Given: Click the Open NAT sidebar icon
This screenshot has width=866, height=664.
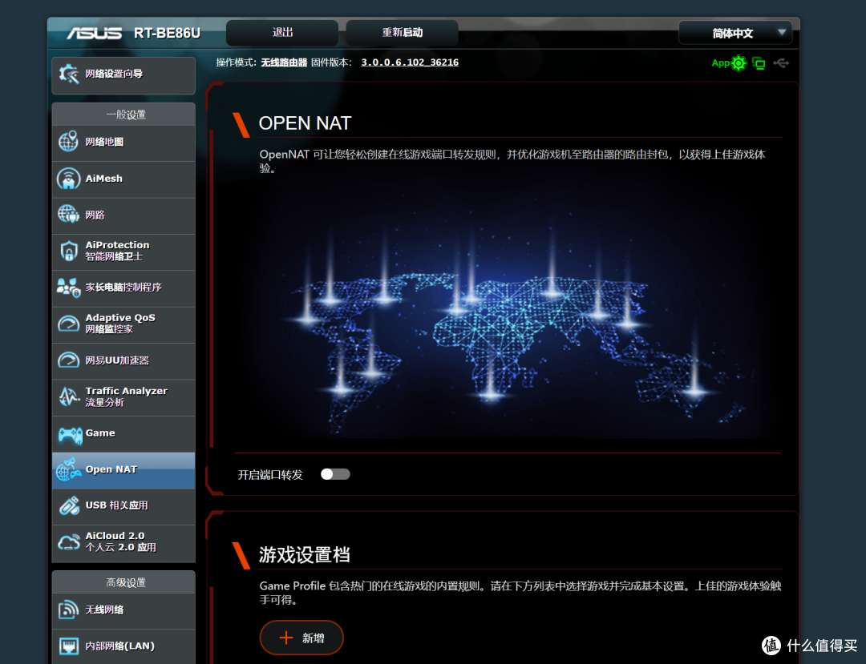Looking at the screenshot, I should (x=68, y=469).
